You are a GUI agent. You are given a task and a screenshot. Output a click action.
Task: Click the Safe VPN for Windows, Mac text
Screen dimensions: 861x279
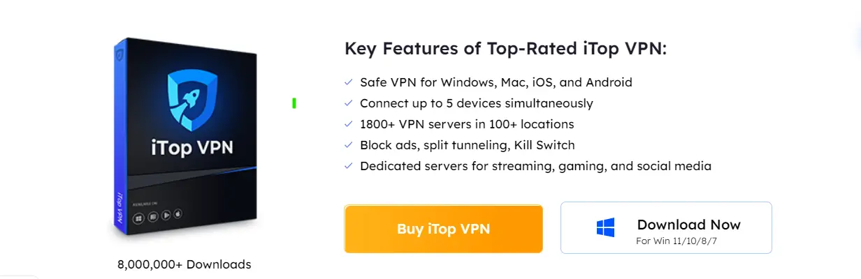coord(495,82)
